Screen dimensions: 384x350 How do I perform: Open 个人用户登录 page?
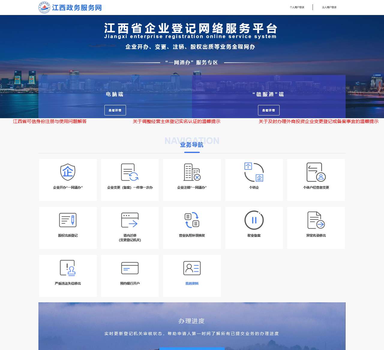[x=297, y=7]
